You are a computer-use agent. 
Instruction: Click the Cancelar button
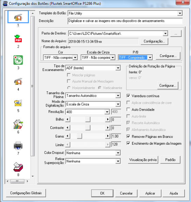pyautogui.click(x=126, y=193)
